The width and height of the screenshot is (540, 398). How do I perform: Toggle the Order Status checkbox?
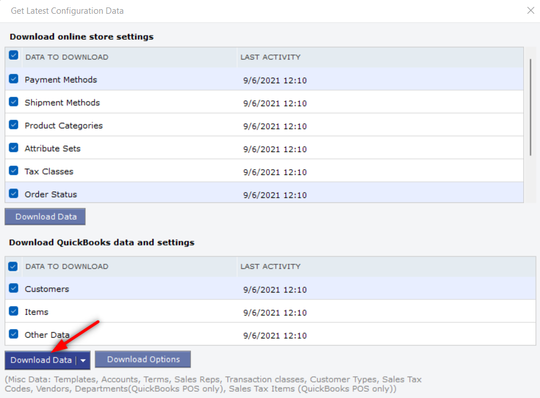point(13,194)
